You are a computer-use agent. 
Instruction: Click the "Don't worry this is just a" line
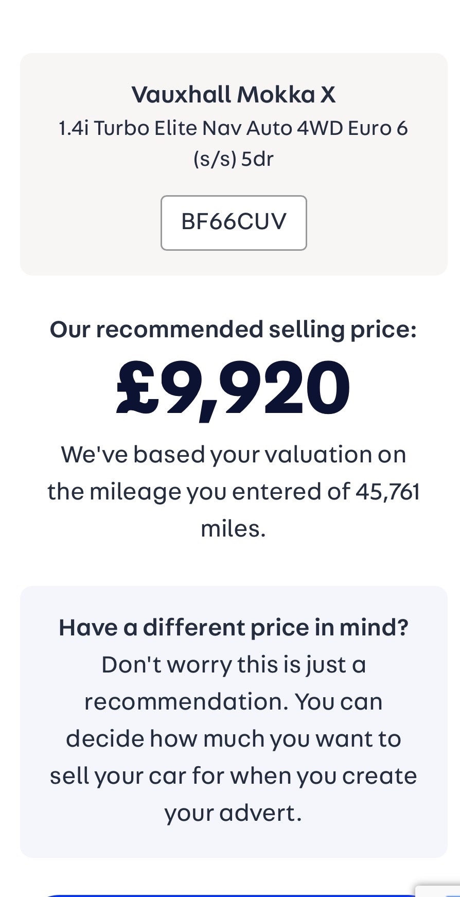[x=234, y=665]
